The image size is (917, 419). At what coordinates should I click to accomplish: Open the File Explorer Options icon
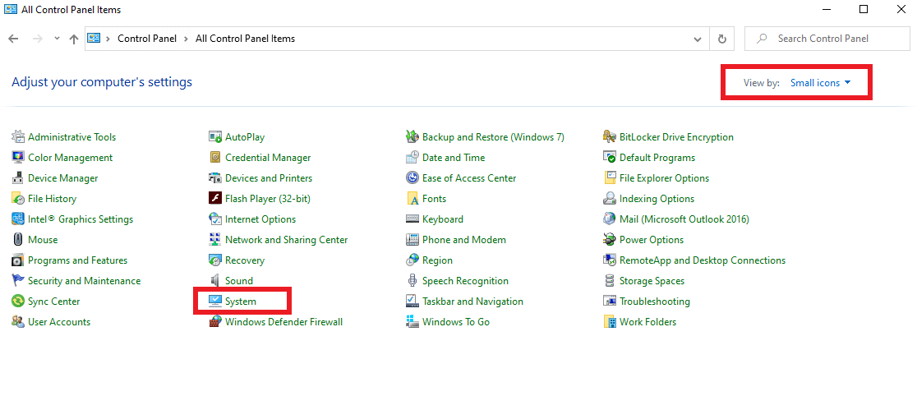pyautogui.click(x=610, y=177)
